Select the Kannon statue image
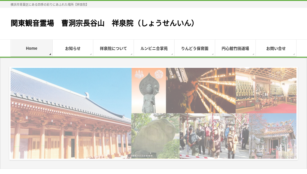The height and width of the screenshot is (174, 307). pos(148,90)
